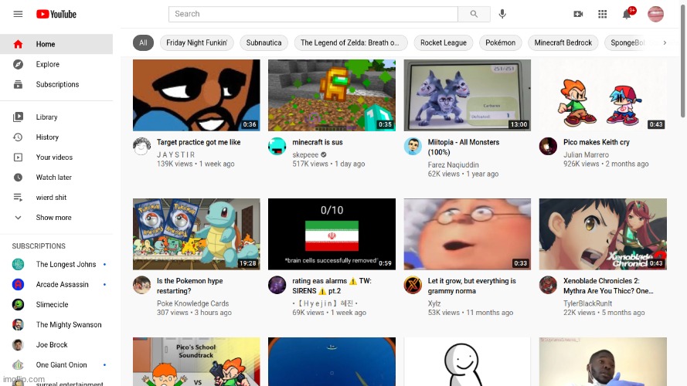
Task: Expand Show more in sidebar
Action: [x=56, y=218]
